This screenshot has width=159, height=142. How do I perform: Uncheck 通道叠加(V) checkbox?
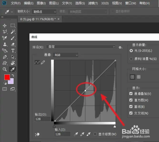(x=131, y=94)
